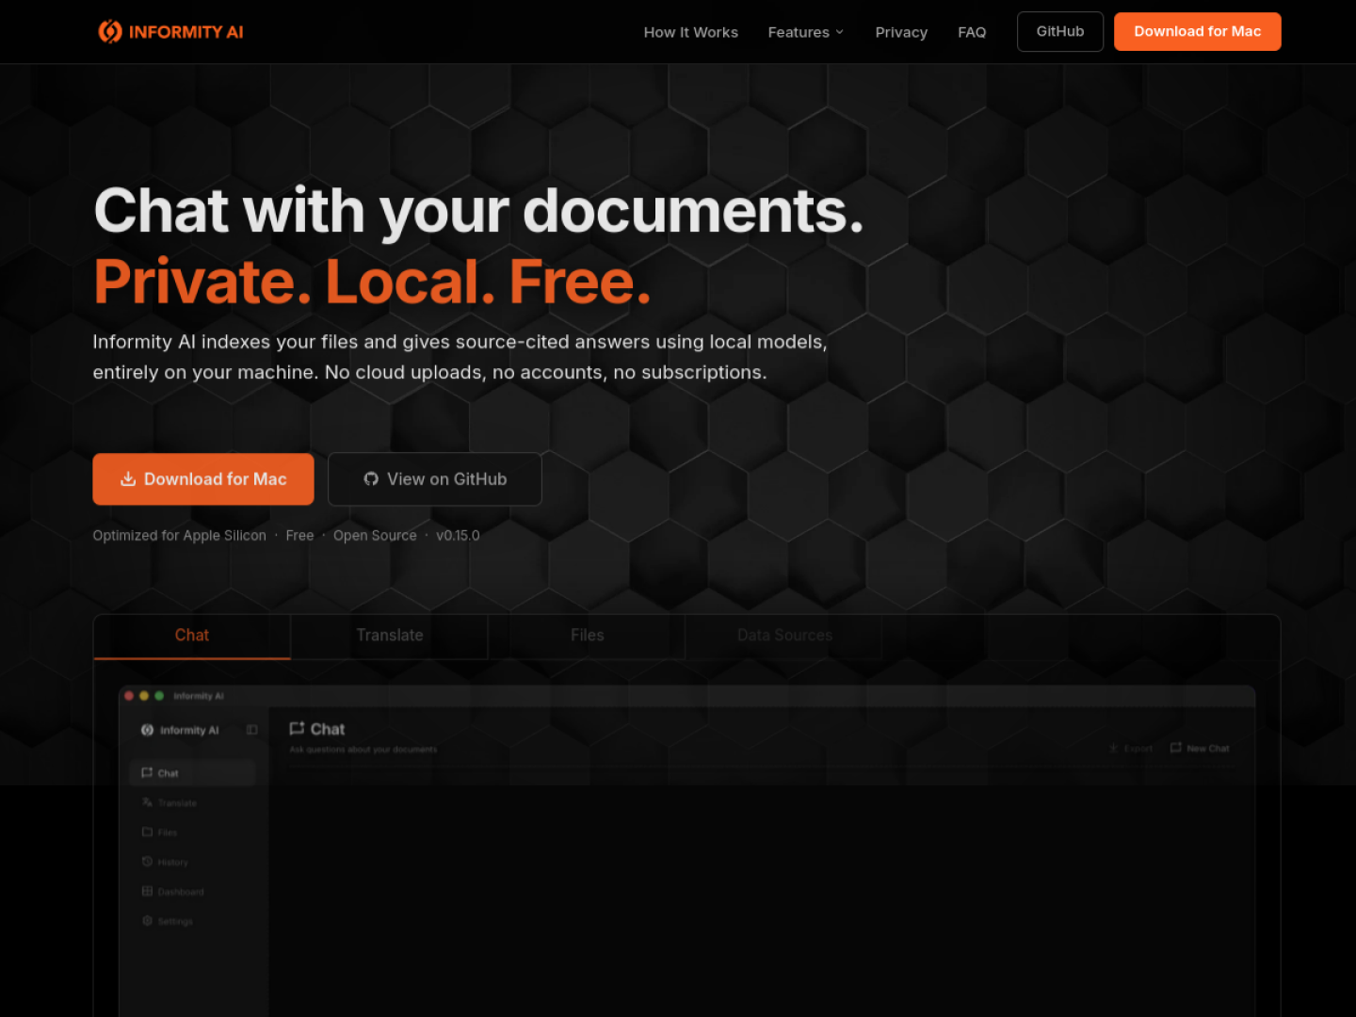Go to the Privacy nav link
Image resolution: width=1356 pixels, height=1017 pixels.
pyautogui.click(x=901, y=32)
